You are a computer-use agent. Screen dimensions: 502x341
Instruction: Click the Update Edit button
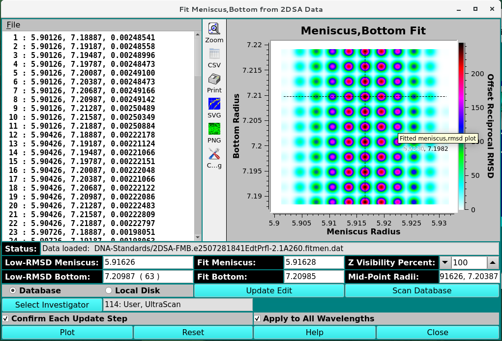click(x=269, y=290)
